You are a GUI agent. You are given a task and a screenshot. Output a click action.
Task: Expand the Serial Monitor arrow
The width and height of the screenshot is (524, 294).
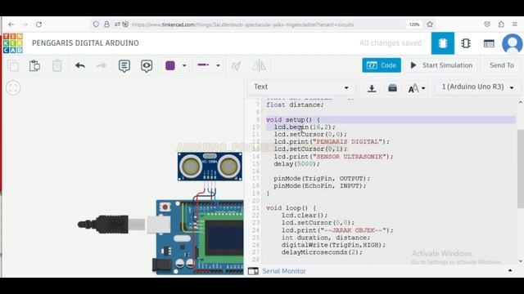point(510,270)
